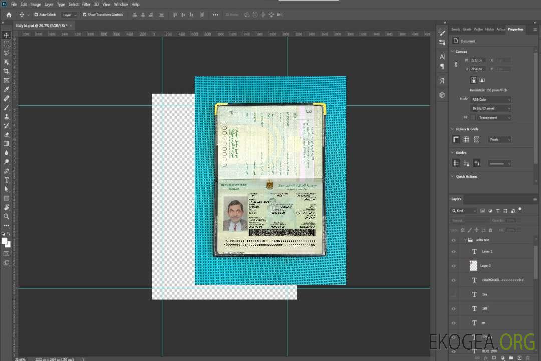Screen dimensions: 541x361
Task: Collapse the Rulers & Grids section
Action: (453, 129)
